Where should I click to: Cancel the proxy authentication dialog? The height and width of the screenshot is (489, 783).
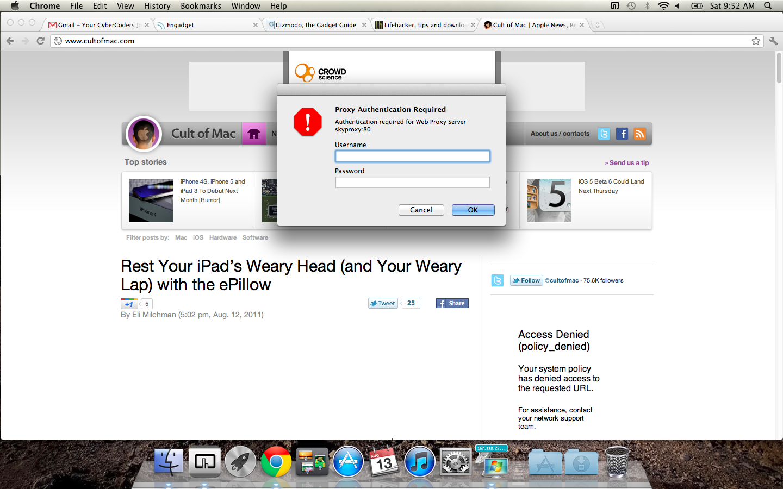421,210
